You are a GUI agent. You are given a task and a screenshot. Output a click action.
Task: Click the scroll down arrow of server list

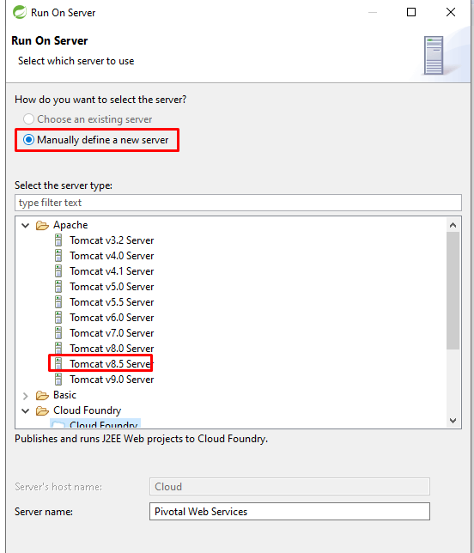453,421
